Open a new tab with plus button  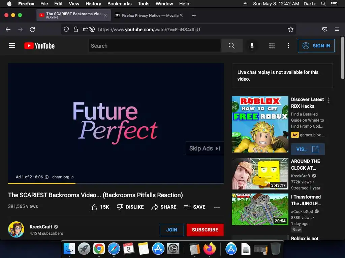click(194, 15)
